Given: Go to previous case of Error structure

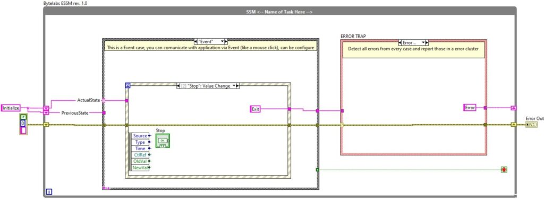Looking at the screenshot, I should 401,42.
